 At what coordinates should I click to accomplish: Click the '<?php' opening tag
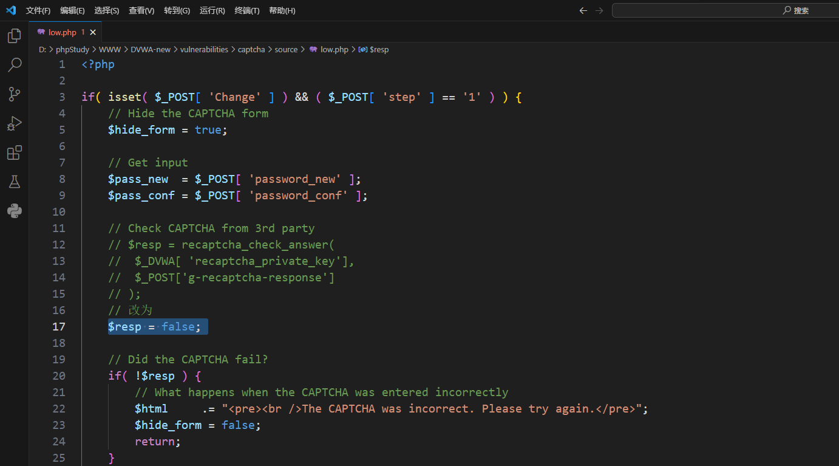98,64
